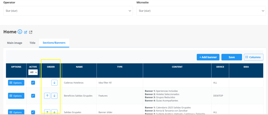
Task: Expand the Microsite dropdown
Action: click(201, 11)
